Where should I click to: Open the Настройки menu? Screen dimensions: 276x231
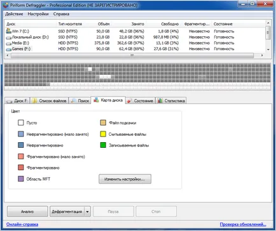pos(38,14)
